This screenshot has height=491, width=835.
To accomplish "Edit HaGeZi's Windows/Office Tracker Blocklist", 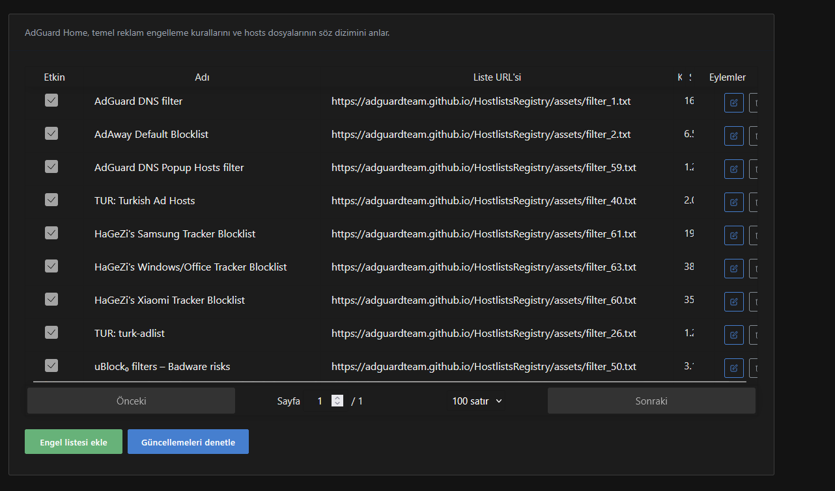I will (x=734, y=269).
